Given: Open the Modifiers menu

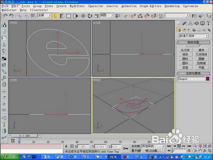Looking at the screenshot, I should (77, 6).
